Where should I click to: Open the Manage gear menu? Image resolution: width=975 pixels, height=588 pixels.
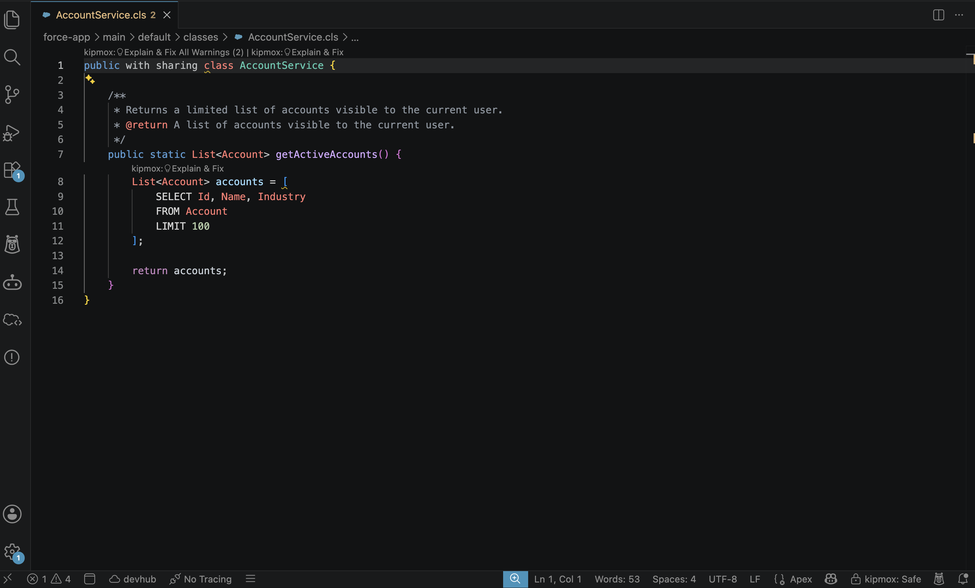[x=12, y=552]
